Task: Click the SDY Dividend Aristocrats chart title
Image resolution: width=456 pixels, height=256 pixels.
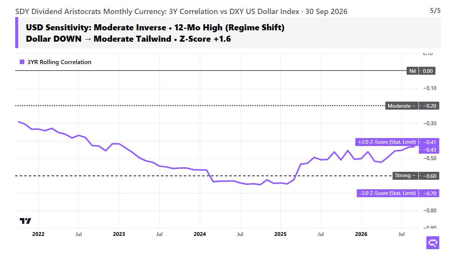Action: [181, 11]
